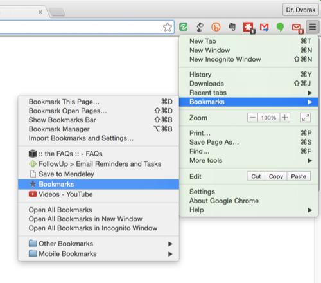Click the Evernote elephant extension icon
This screenshot has height=283, width=321.
(x=232, y=27)
